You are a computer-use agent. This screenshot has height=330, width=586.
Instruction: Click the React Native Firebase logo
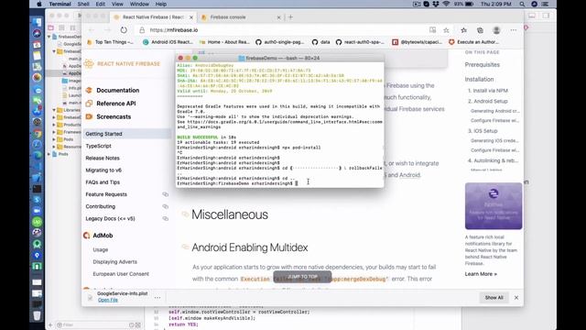coord(122,64)
